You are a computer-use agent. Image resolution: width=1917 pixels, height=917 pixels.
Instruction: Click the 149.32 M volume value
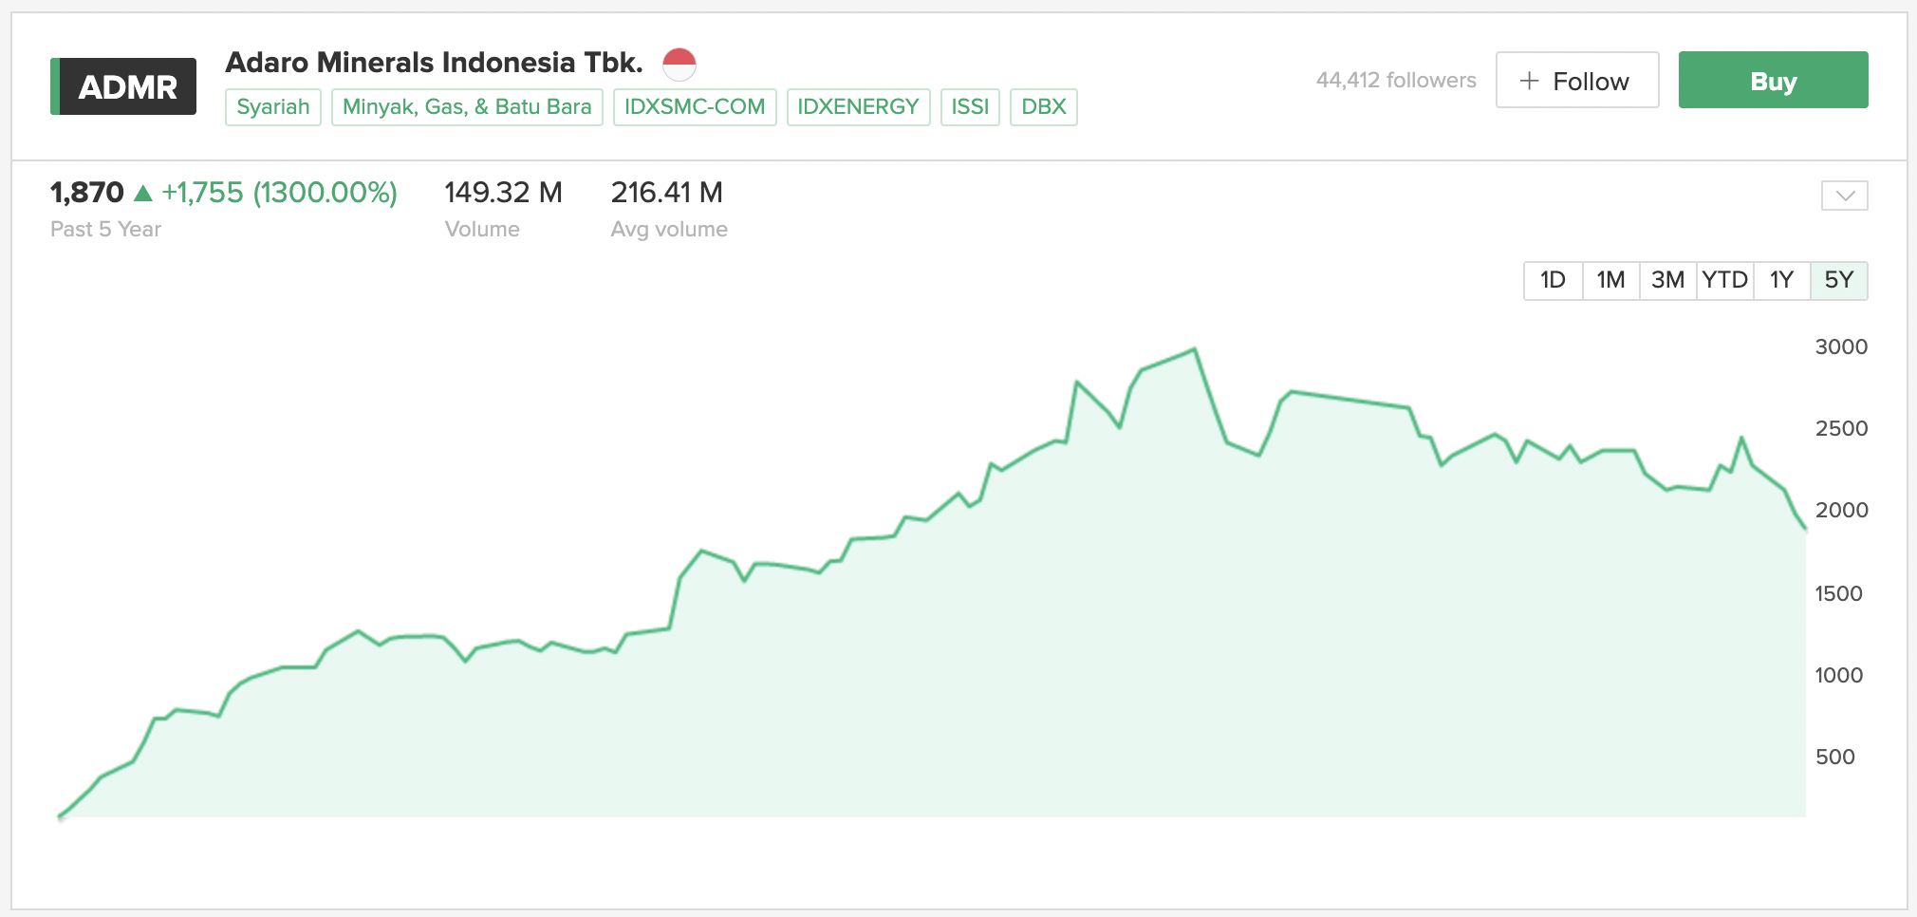click(x=503, y=193)
